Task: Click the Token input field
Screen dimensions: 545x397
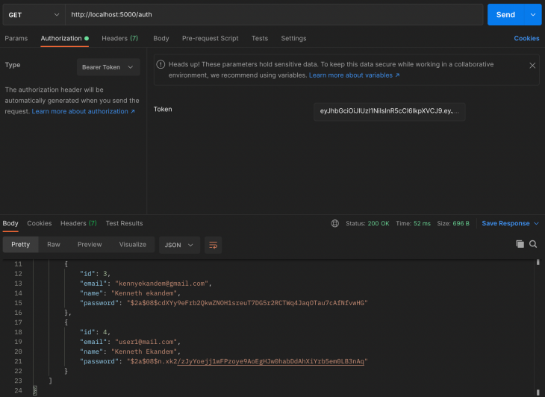Action: click(x=389, y=111)
